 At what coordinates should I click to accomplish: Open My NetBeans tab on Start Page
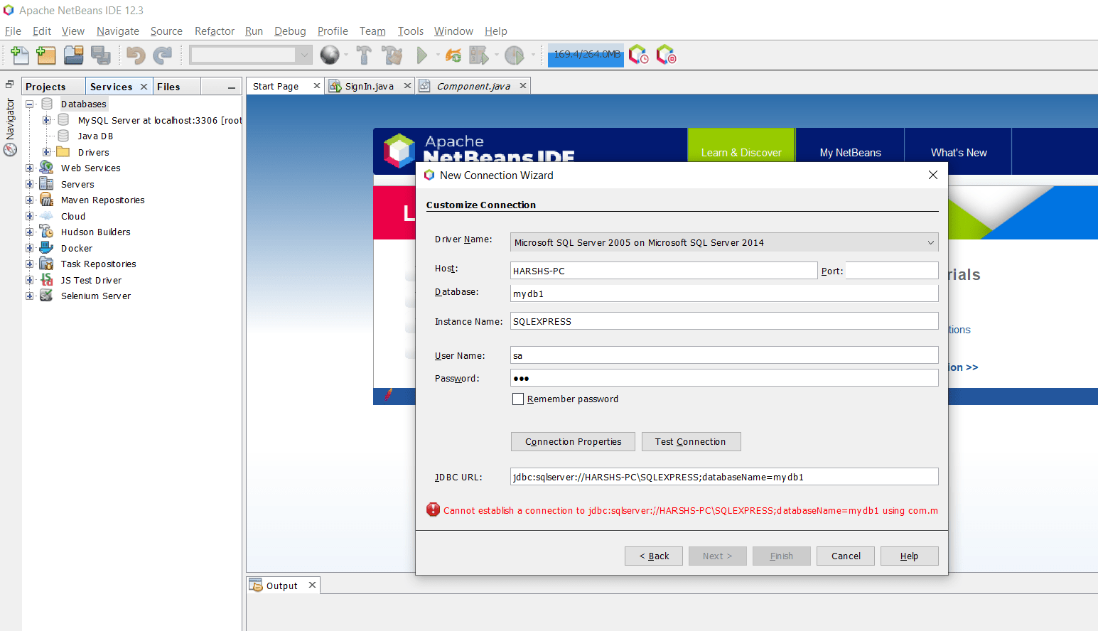coord(850,152)
